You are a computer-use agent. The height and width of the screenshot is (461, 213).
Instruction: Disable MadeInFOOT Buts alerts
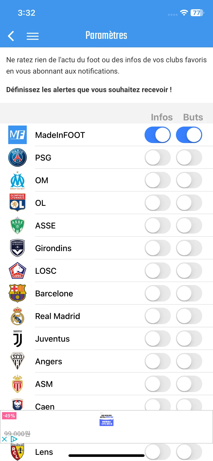point(189,135)
